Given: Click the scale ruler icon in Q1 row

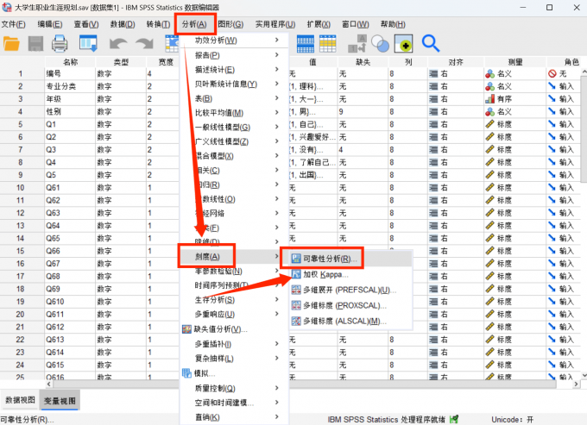Looking at the screenshot, I should [x=489, y=124].
